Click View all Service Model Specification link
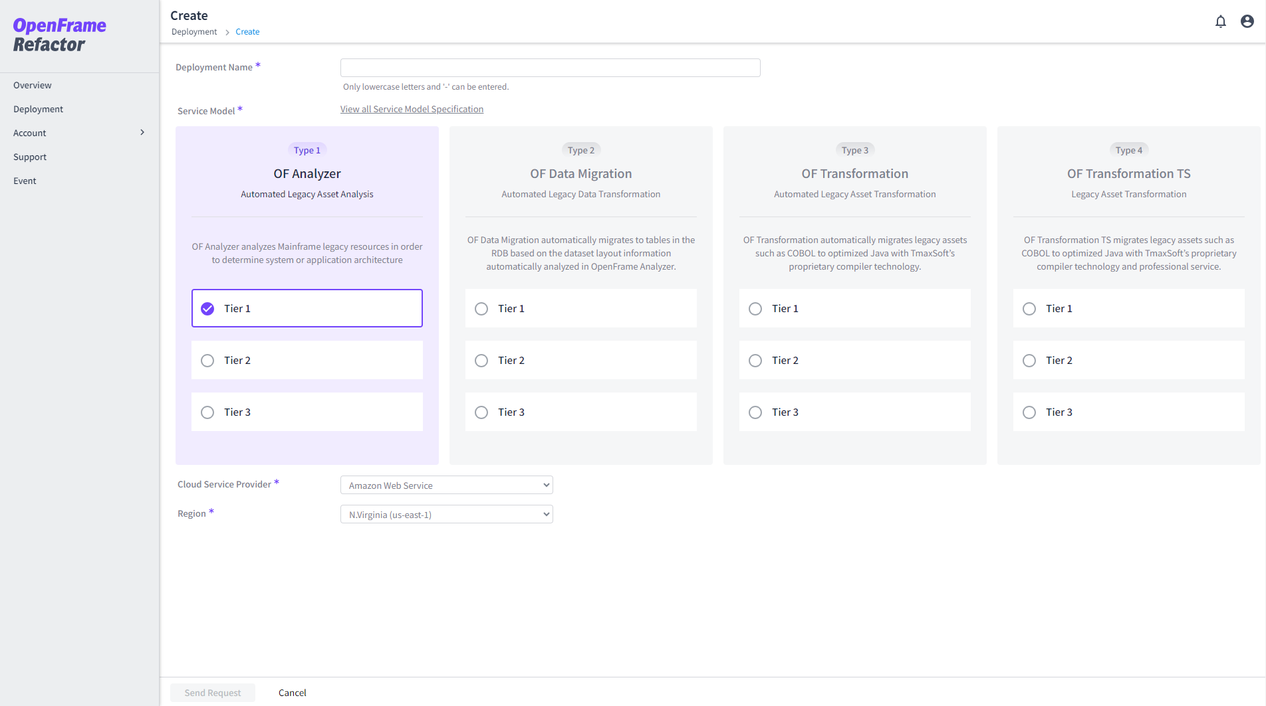This screenshot has width=1266, height=706. tap(412, 109)
